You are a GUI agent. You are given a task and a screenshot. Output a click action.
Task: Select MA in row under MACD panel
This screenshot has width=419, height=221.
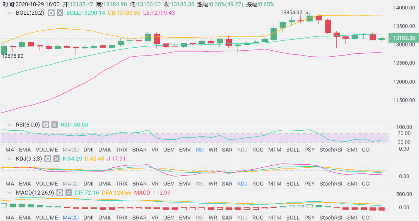10,218
